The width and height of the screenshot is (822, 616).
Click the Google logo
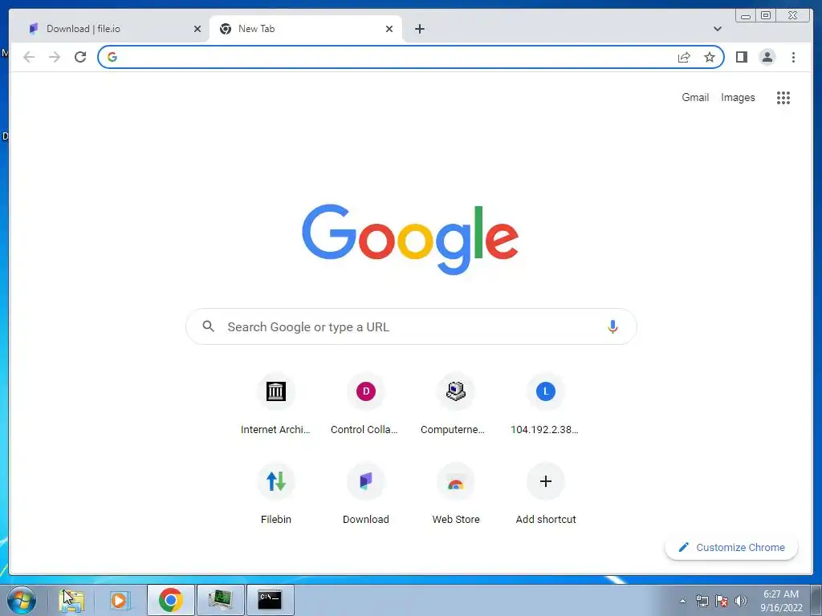tap(410, 239)
